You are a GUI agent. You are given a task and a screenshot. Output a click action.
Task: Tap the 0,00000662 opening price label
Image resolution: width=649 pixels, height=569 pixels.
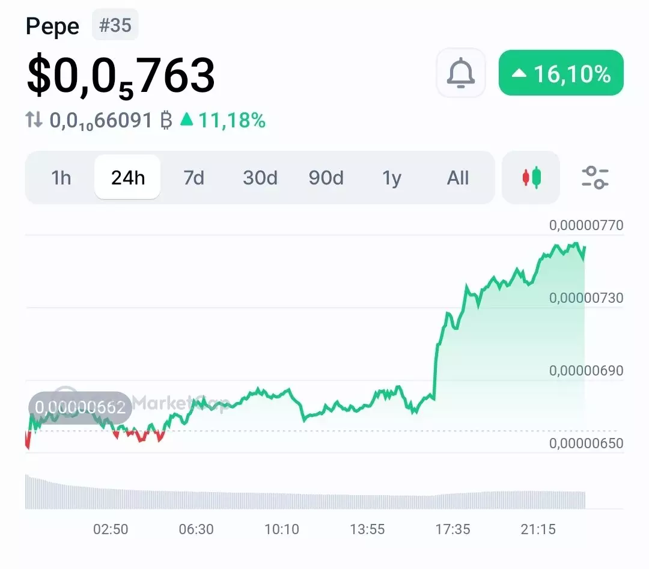pos(80,407)
